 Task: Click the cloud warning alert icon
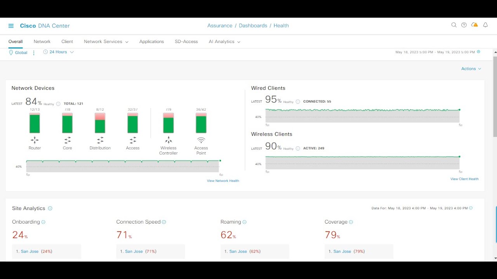pyautogui.click(x=474, y=25)
